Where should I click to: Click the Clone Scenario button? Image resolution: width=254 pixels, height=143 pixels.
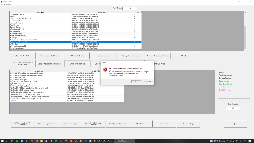point(164,124)
